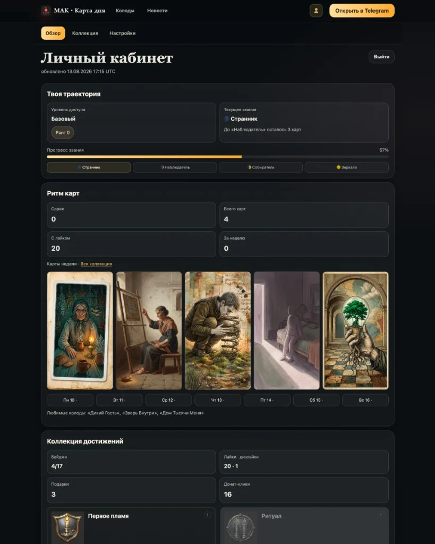Click the Прогресс звания progress bar
The width and height of the screenshot is (435, 544).
coord(218,157)
